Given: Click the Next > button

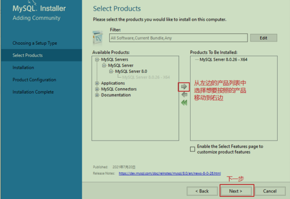Looking at the screenshot, I should [x=236, y=191].
